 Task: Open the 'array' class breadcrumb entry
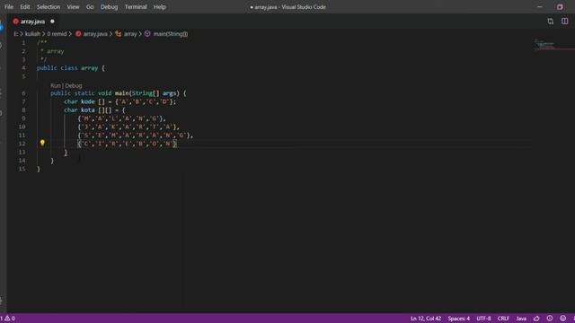(x=130, y=34)
